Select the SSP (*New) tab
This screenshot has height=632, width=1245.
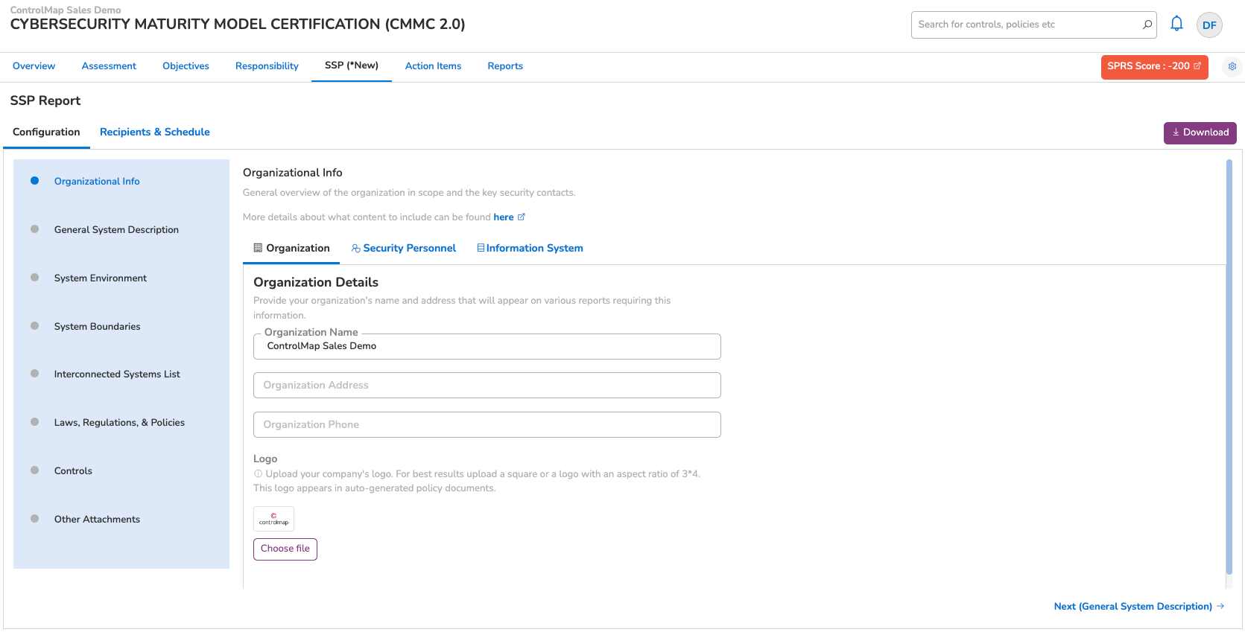point(352,66)
